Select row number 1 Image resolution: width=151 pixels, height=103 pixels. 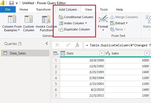point(56,60)
